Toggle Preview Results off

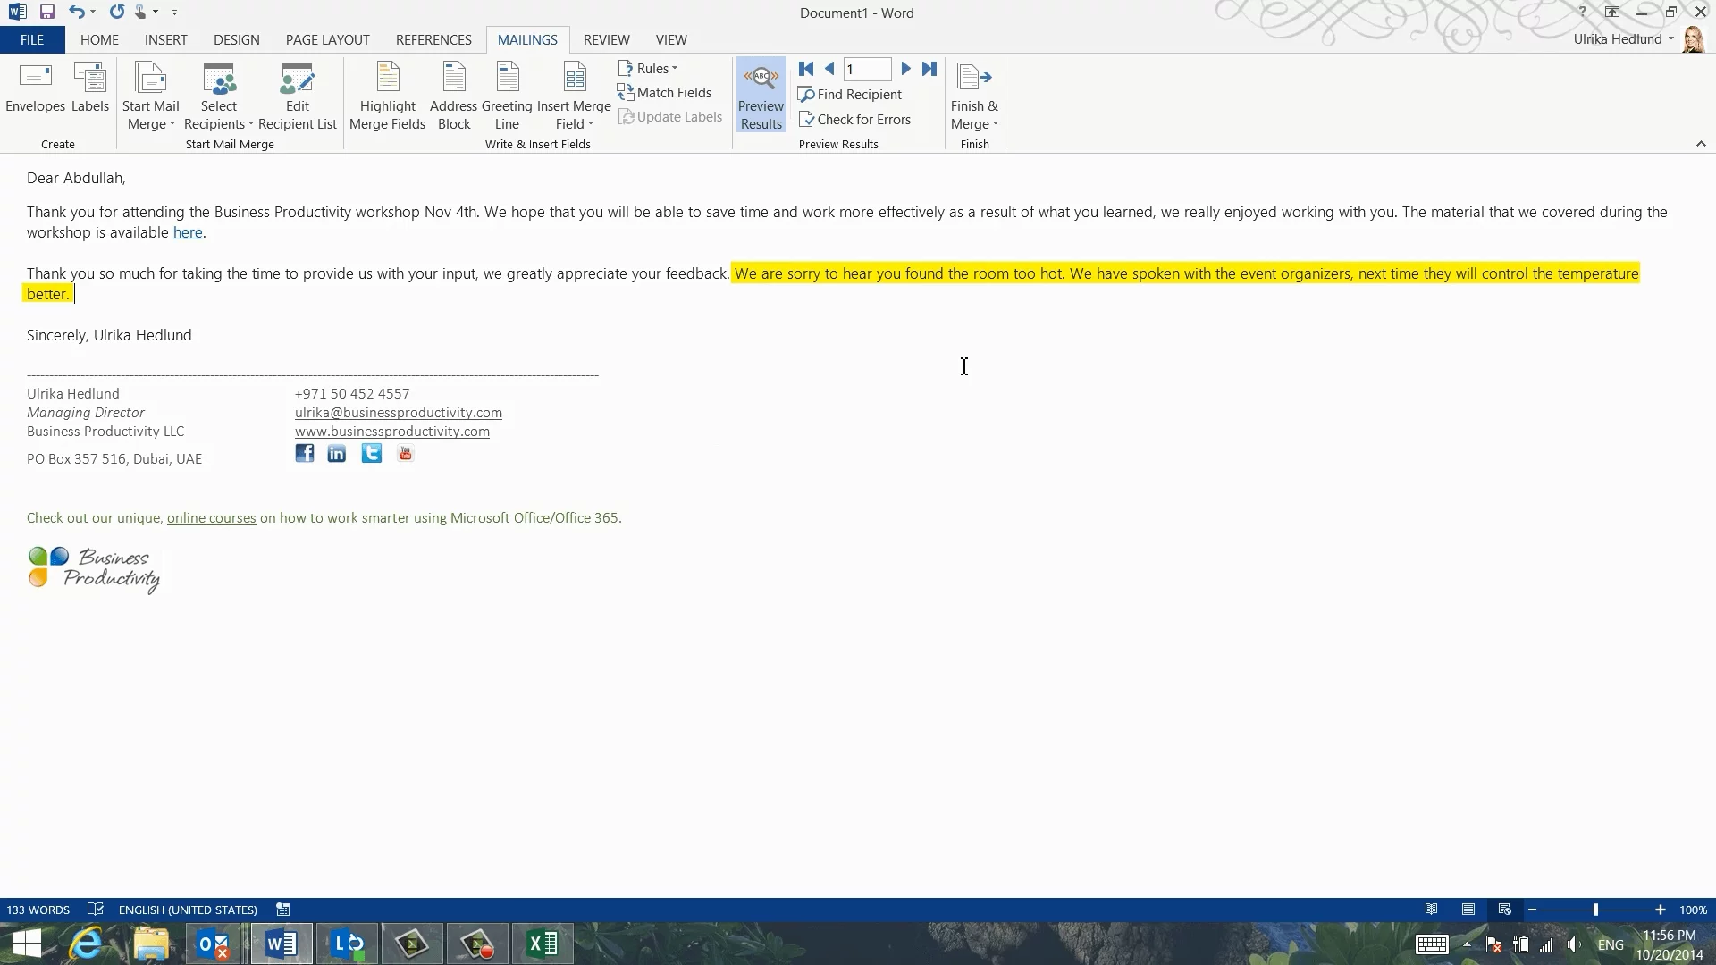761,96
